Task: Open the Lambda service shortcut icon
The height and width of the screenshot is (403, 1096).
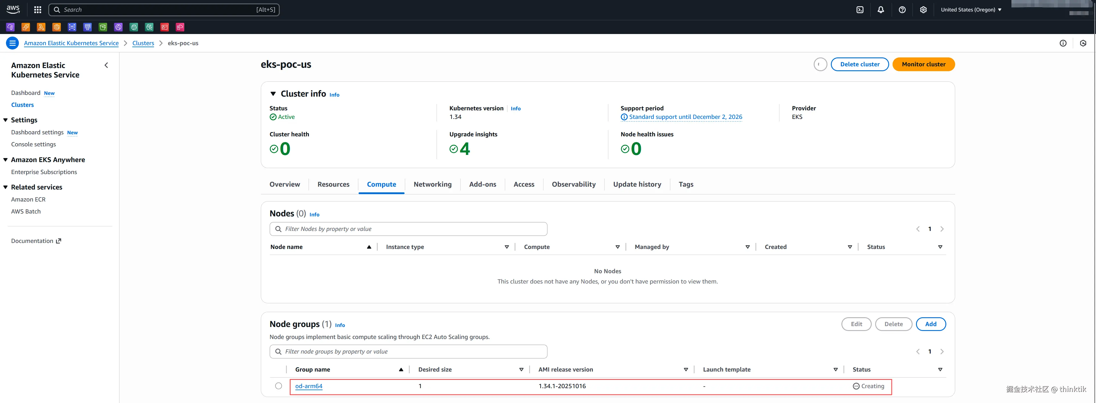Action: click(41, 27)
